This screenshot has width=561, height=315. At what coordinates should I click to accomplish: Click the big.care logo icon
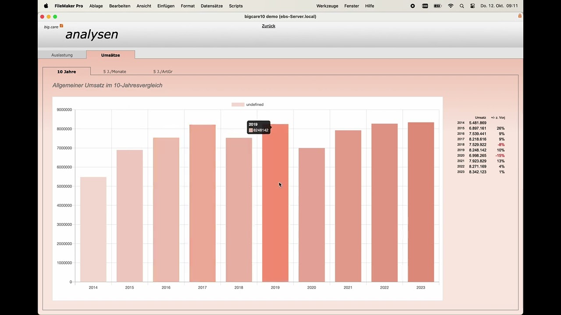[61, 25]
